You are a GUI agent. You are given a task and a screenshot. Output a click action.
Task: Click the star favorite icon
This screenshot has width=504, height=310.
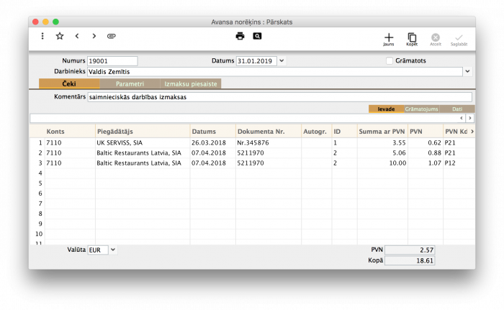coord(60,36)
